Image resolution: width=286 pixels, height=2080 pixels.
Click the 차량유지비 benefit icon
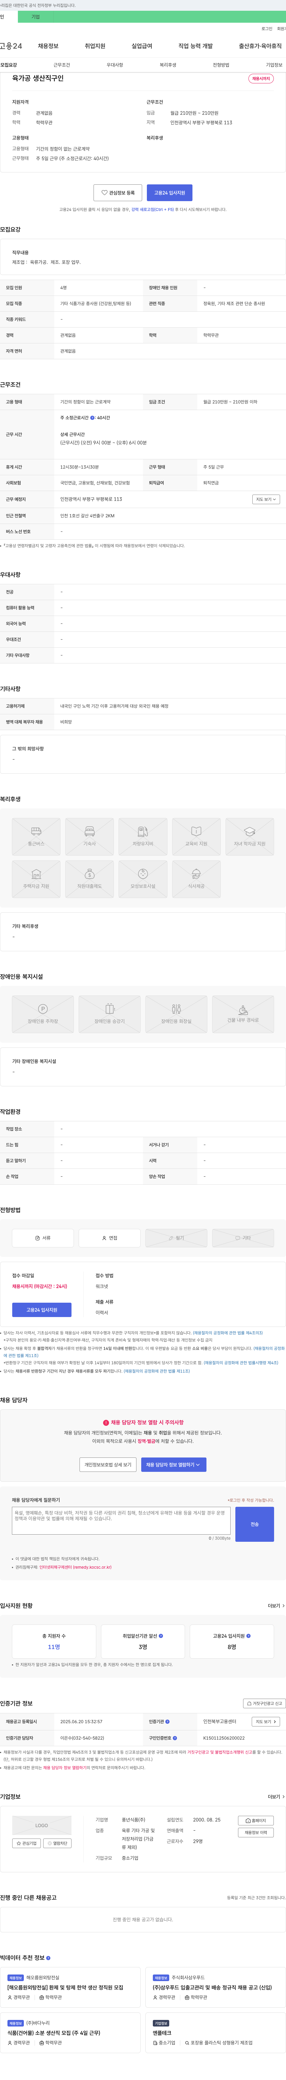(143, 836)
